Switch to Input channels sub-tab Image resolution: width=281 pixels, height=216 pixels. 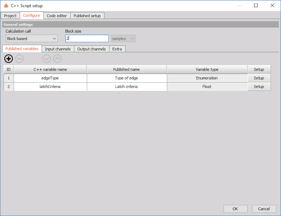pyautogui.click(x=58, y=49)
